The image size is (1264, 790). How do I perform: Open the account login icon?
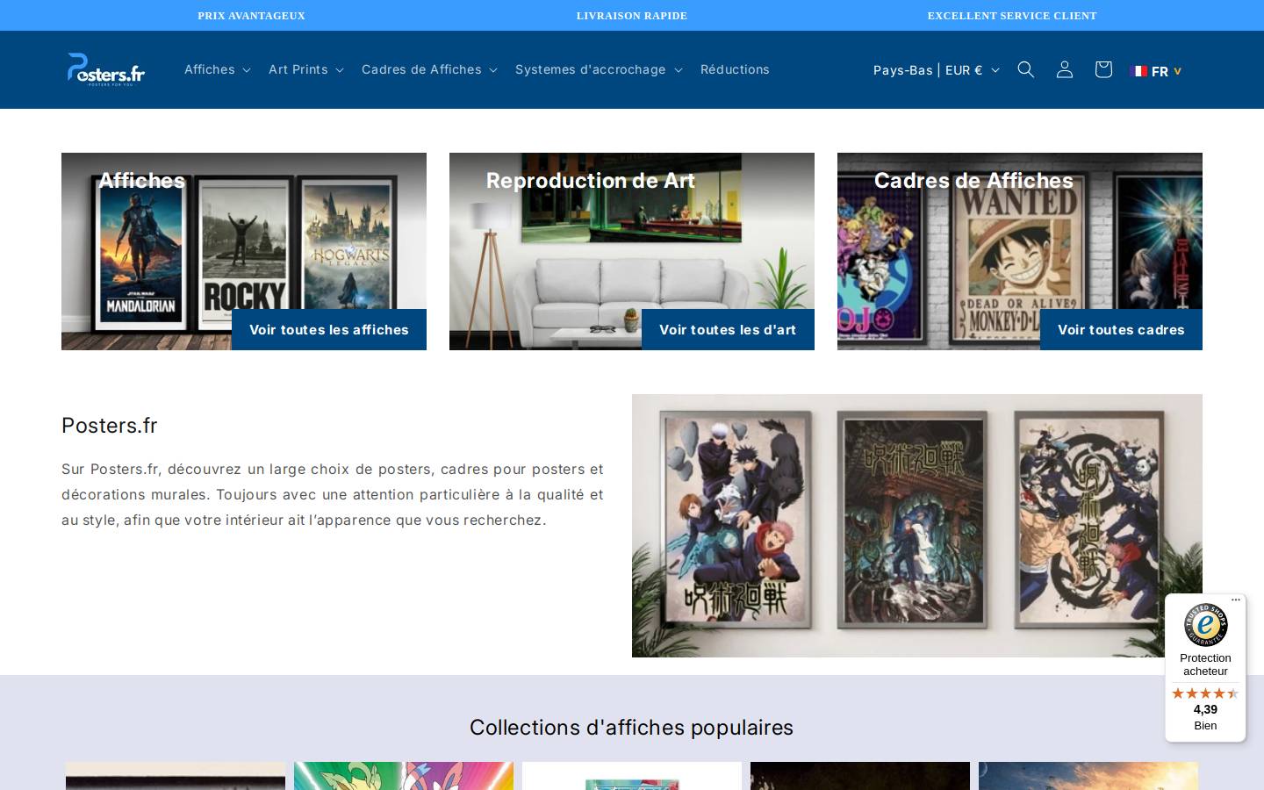point(1064,69)
